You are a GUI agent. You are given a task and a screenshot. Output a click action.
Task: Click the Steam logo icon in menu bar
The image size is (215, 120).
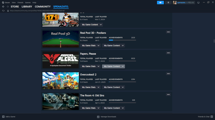3,2
